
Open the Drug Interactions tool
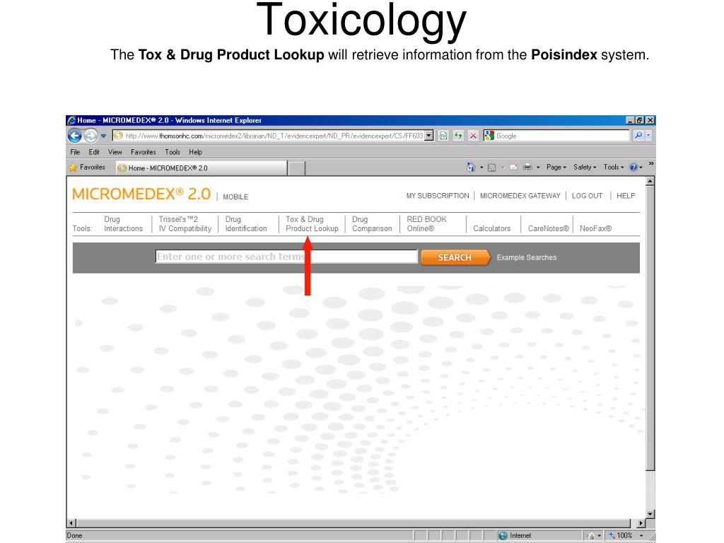pyautogui.click(x=123, y=224)
